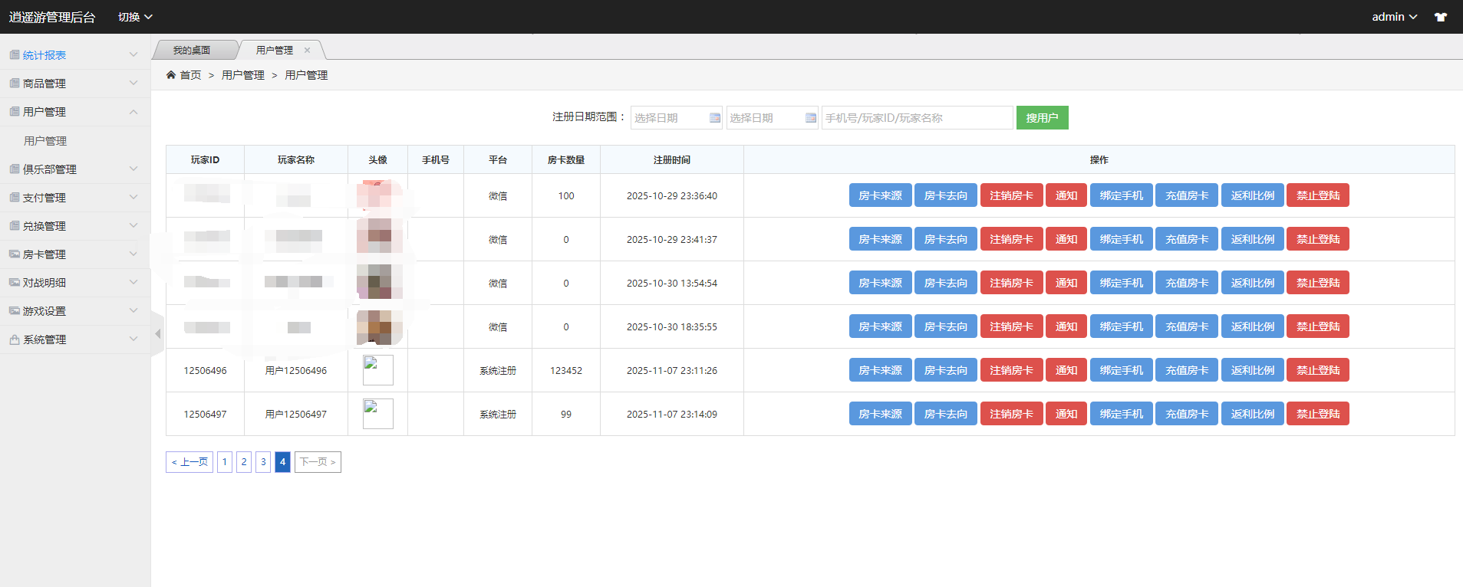
Task: Click 禁止登陆 for user 12506497
Action: 1317,414
